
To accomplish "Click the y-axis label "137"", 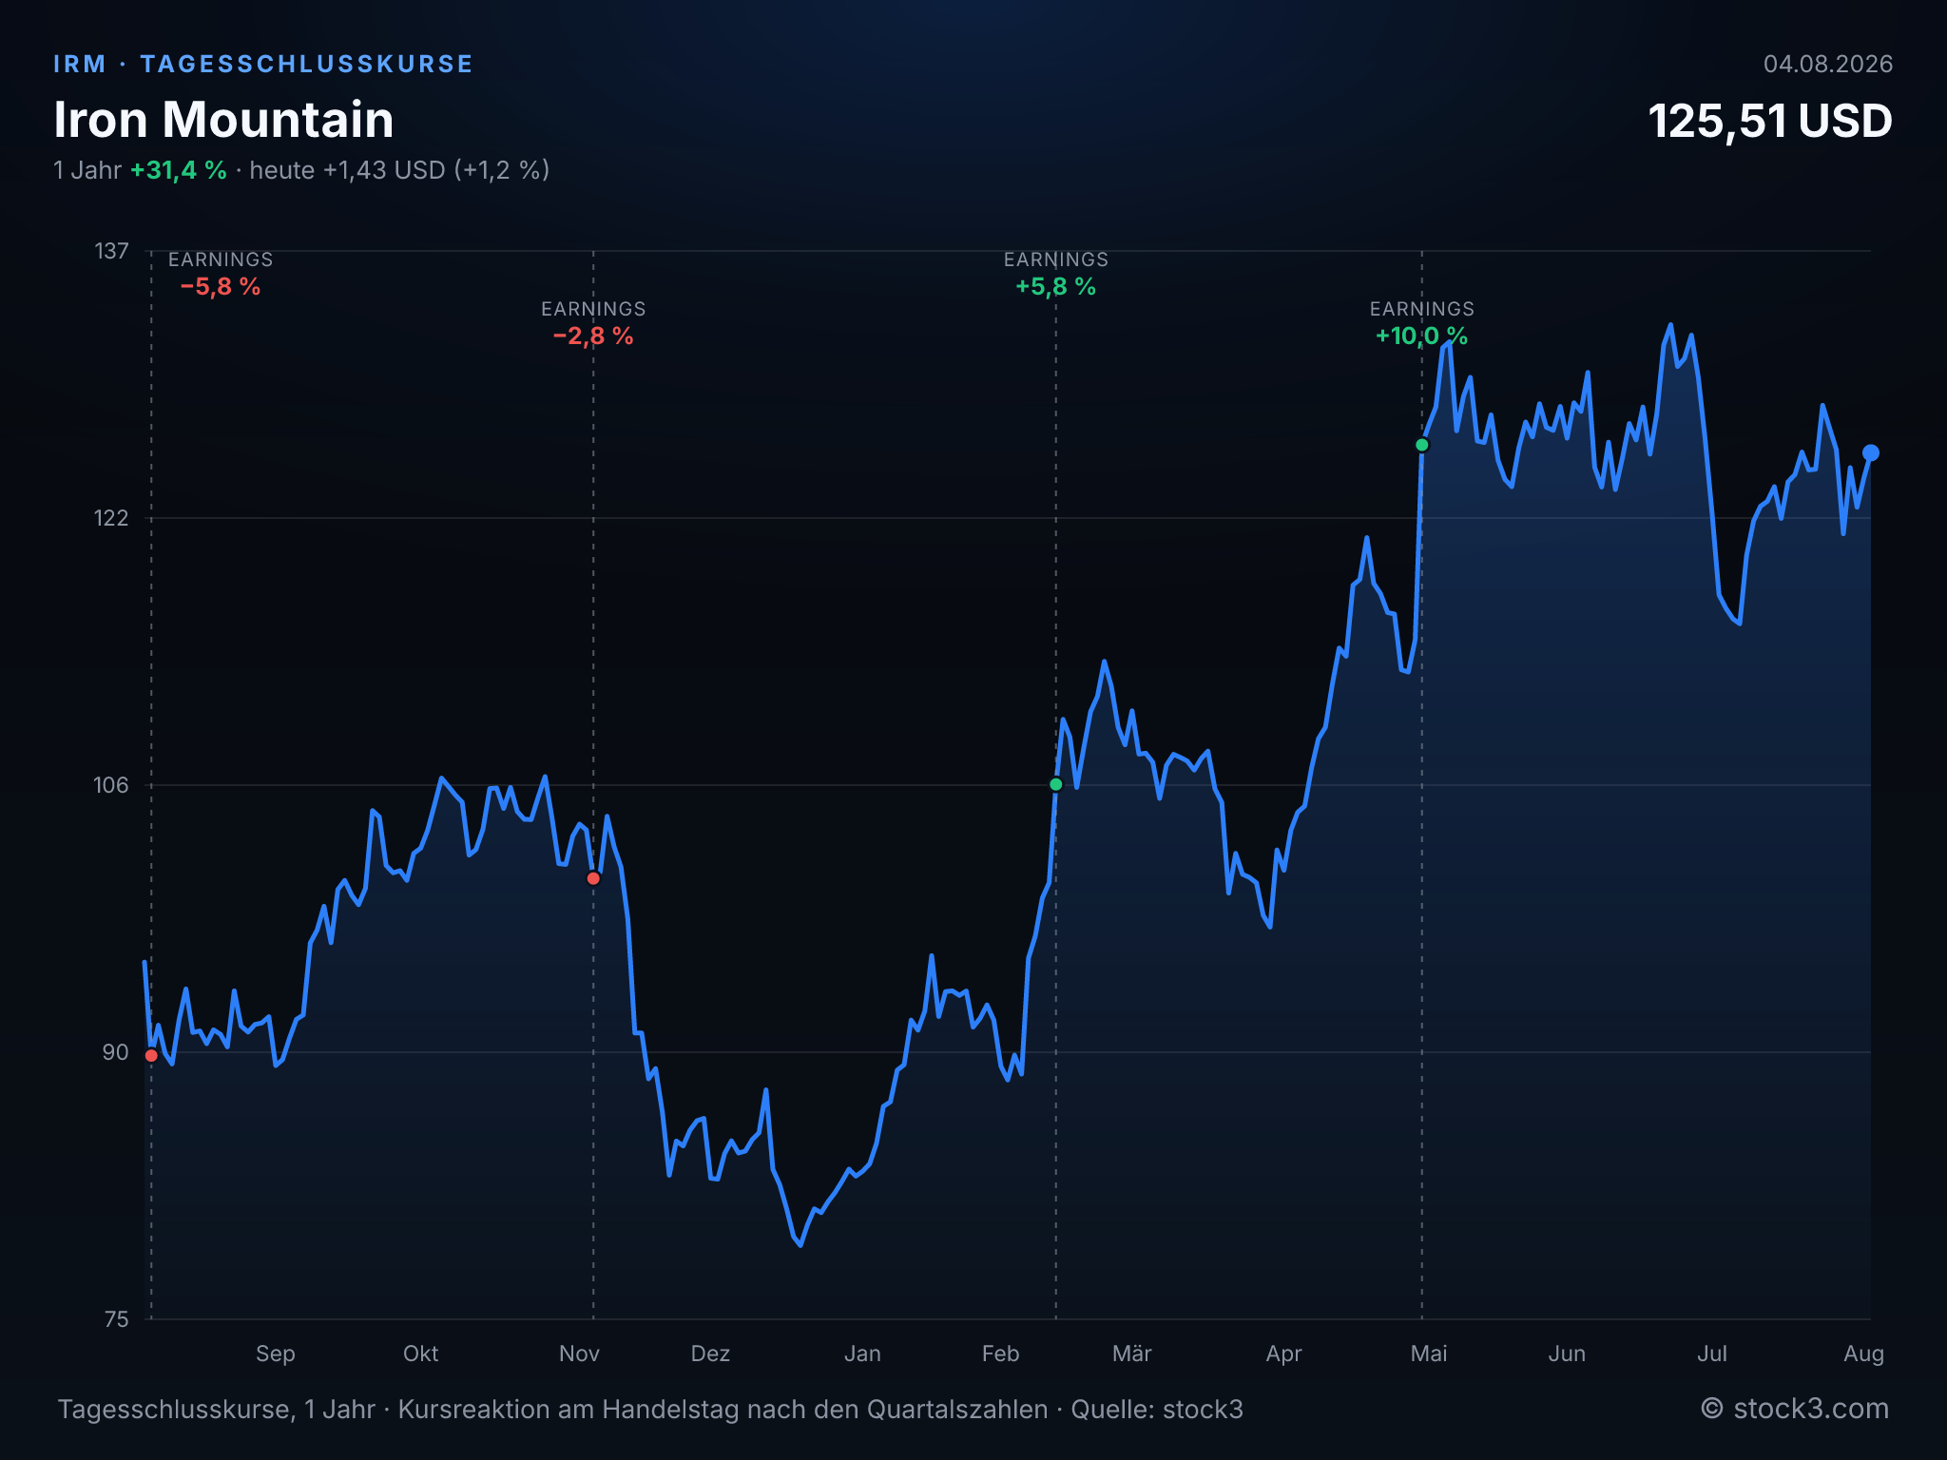I will tap(111, 251).
